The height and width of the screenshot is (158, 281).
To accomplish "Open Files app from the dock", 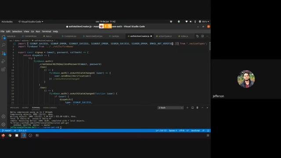I will [x=17, y=136].
